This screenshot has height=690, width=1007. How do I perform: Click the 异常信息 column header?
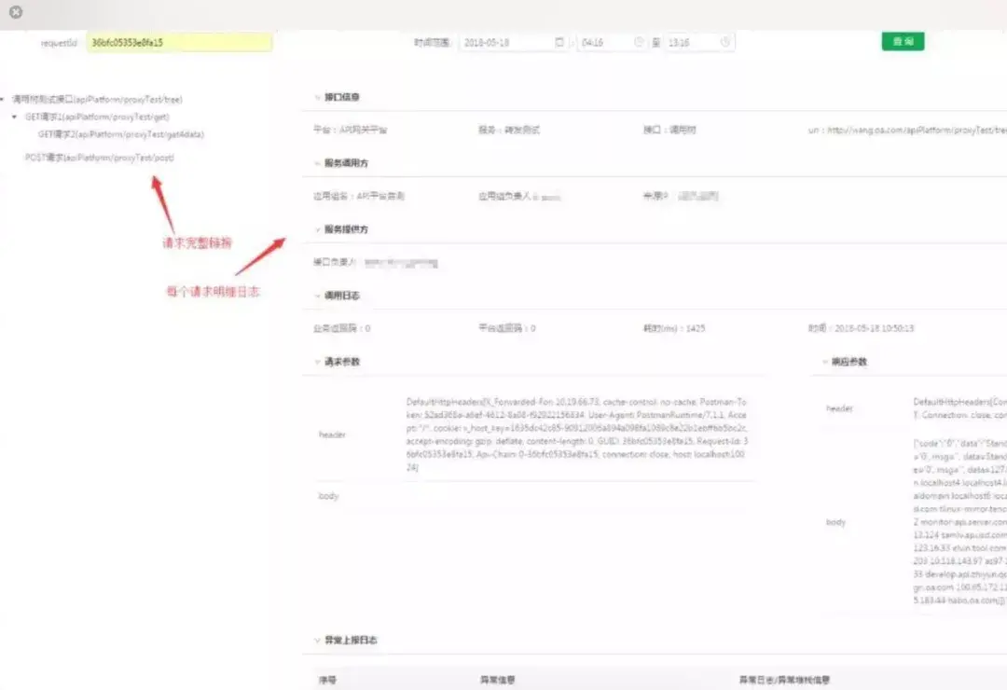coord(497,680)
